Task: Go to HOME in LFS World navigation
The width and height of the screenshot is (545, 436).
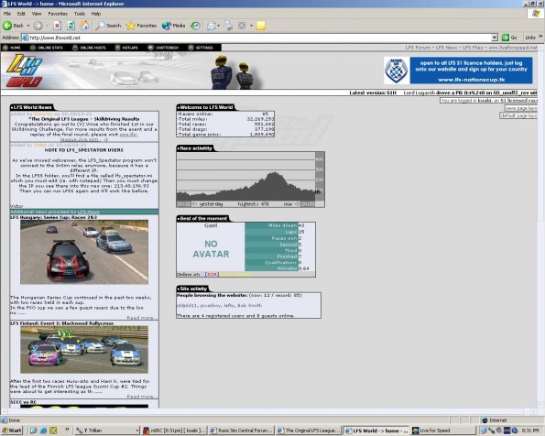Action: pyautogui.click(x=12, y=48)
